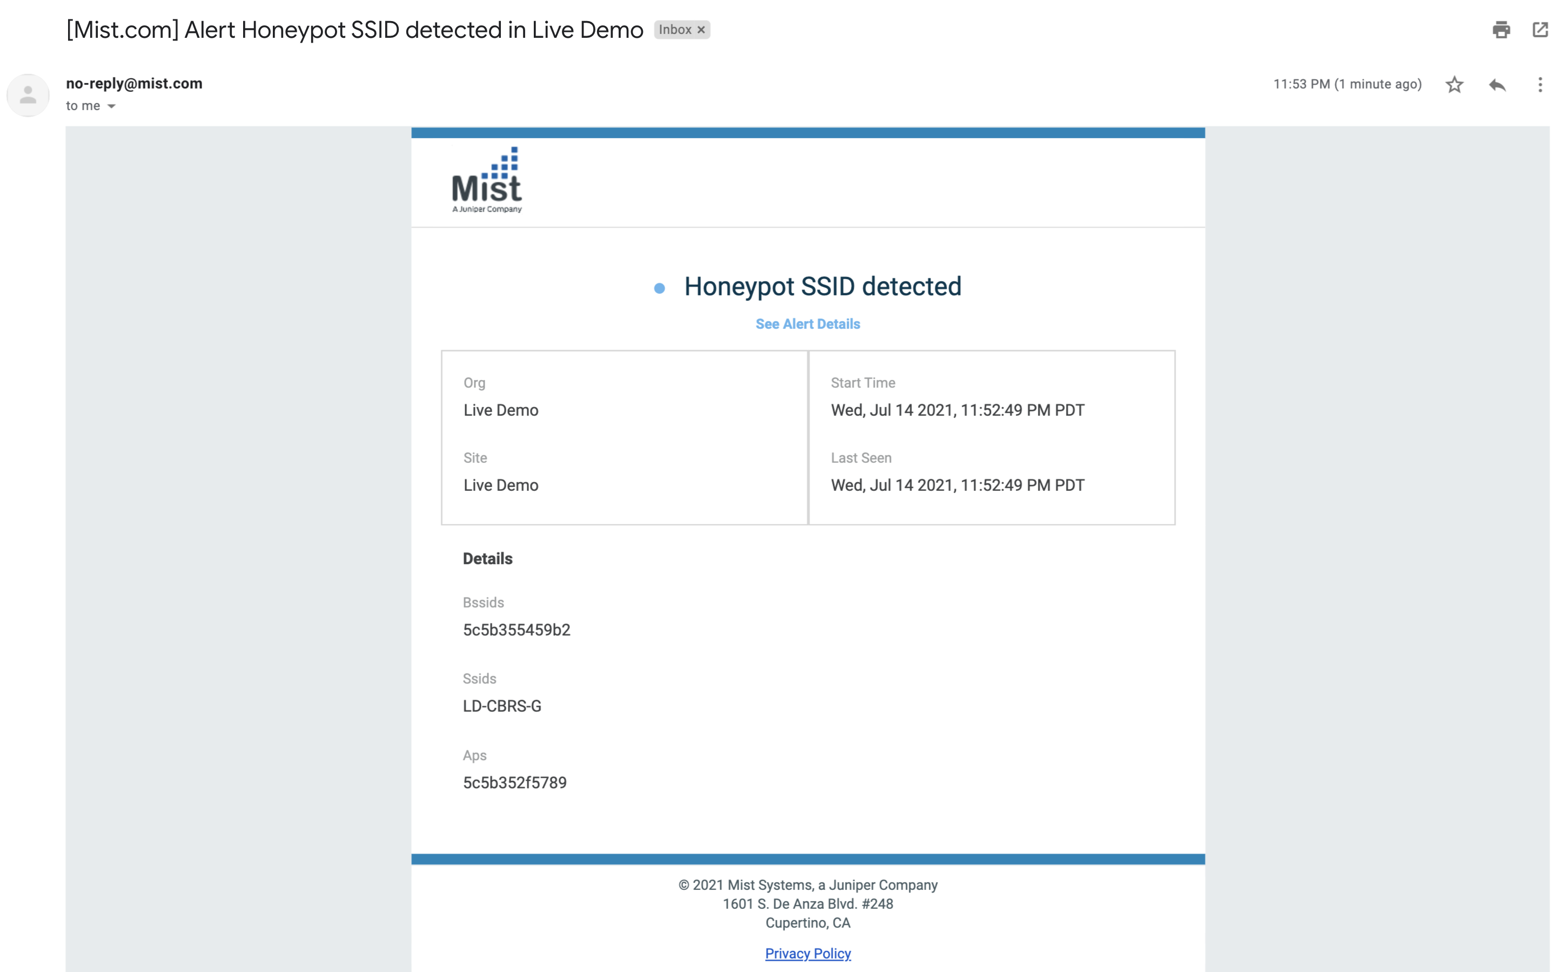
Task: Open email in new window icon
Action: point(1540,30)
